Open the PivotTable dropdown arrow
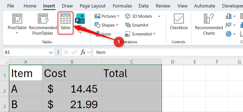The height and width of the screenshot is (112, 243). coord(17,33)
